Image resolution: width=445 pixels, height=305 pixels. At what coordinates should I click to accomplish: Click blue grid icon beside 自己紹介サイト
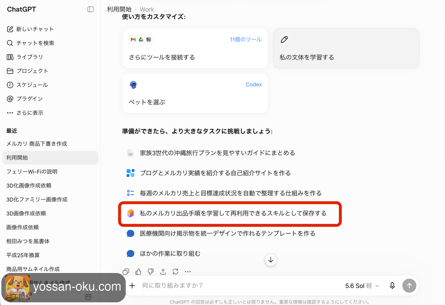[x=130, y=173]
